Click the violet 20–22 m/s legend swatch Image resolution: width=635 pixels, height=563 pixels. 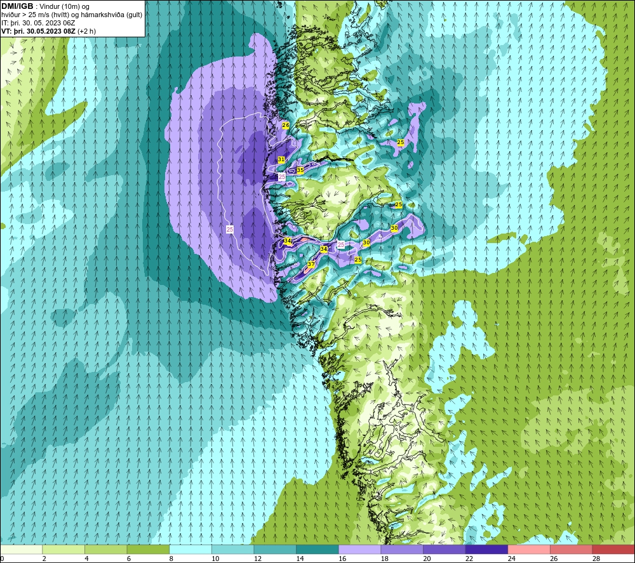click(444, 549)
